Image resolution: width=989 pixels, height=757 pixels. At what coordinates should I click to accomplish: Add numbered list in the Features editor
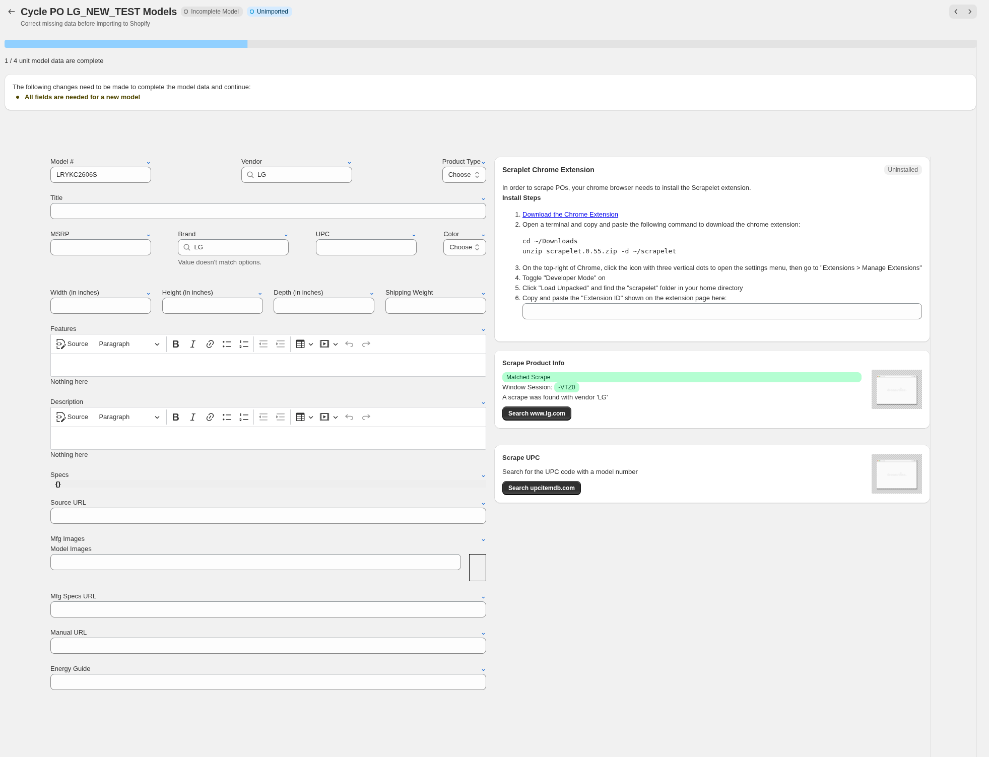click(x=244, y=344)
